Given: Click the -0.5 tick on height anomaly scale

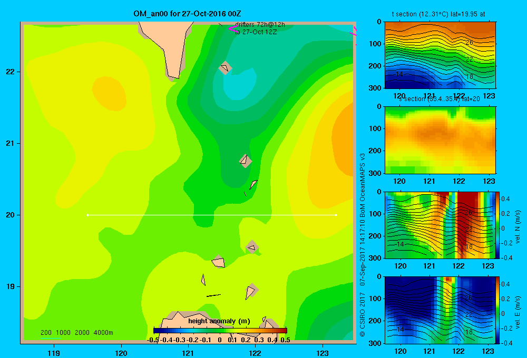Looking at the screenshot, I should [x=153, y=340].
